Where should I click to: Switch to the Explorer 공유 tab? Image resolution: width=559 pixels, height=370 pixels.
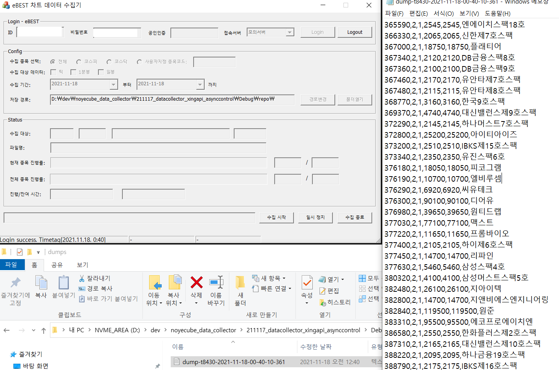click(57, 265)
